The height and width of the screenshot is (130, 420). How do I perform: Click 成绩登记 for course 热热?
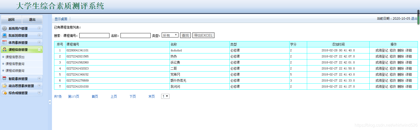pos(382,56)
